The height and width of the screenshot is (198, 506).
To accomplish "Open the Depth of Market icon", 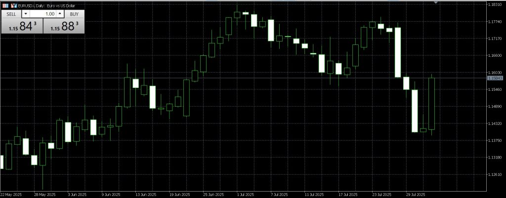I will coord(13,5).
